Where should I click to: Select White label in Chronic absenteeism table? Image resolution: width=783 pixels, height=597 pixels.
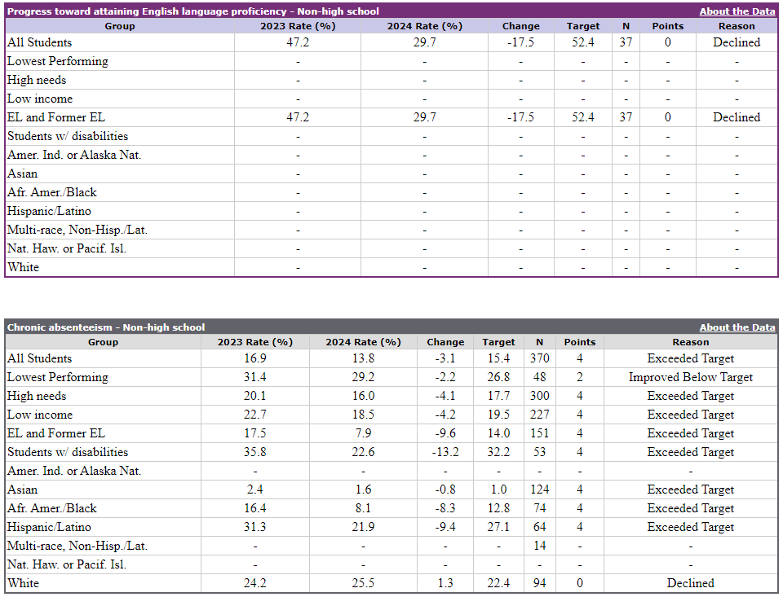[23, 583]
